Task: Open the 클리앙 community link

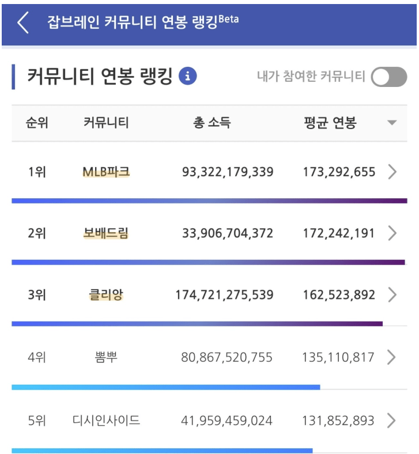Action: [106, 295]
